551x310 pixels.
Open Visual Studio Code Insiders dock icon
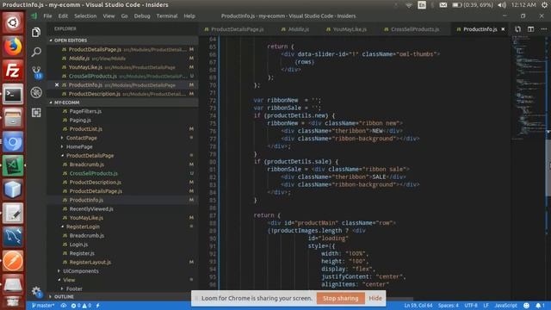click(x=13, y=166)
